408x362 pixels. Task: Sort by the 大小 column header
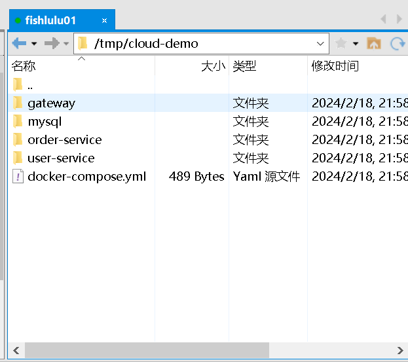click(x=213, y=66)
